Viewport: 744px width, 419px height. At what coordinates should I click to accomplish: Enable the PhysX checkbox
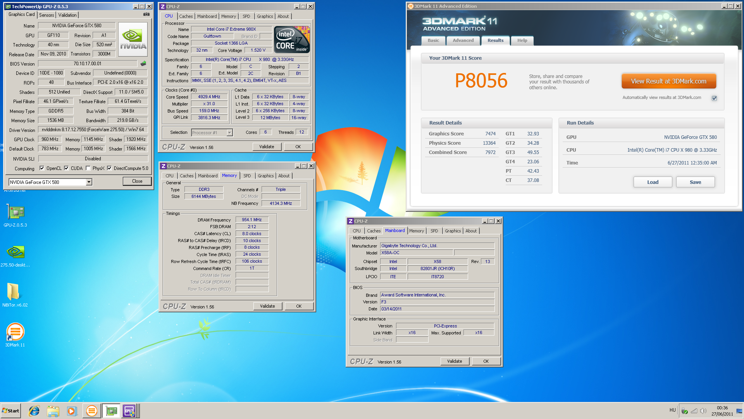[88, 168]
